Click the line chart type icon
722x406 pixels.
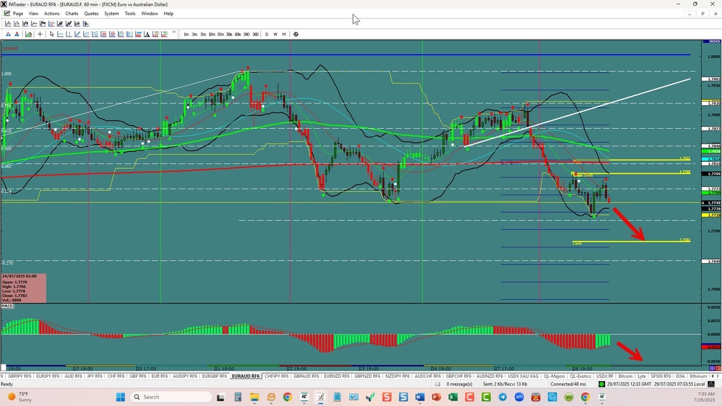[x=34, y=24]
